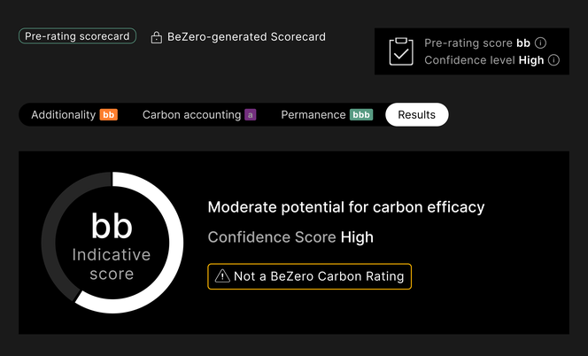
Task: Click the BeZero-generated Scorecard label
Action: pyautogui.click(x=246, y=37)
